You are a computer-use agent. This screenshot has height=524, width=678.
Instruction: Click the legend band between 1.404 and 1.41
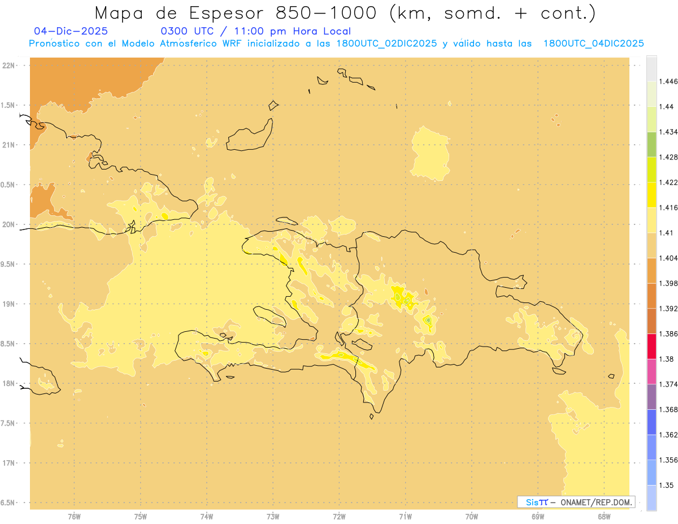pyautogui.click(x=651, y=245)
